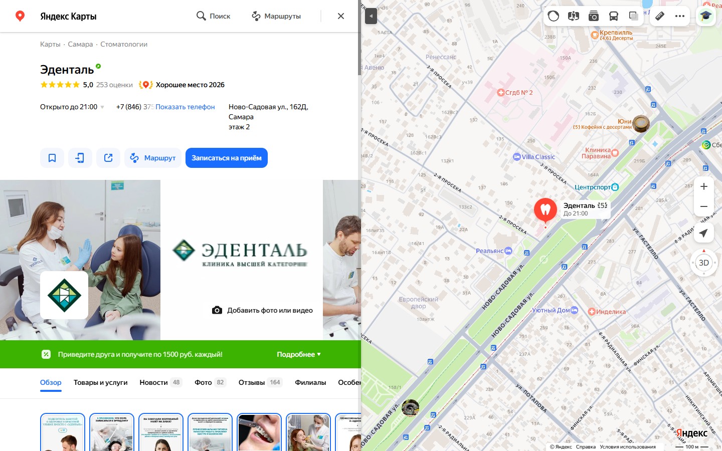Open the story thumbnail showing braces
The image size is (722, 451).
click(x=259, y=432)
